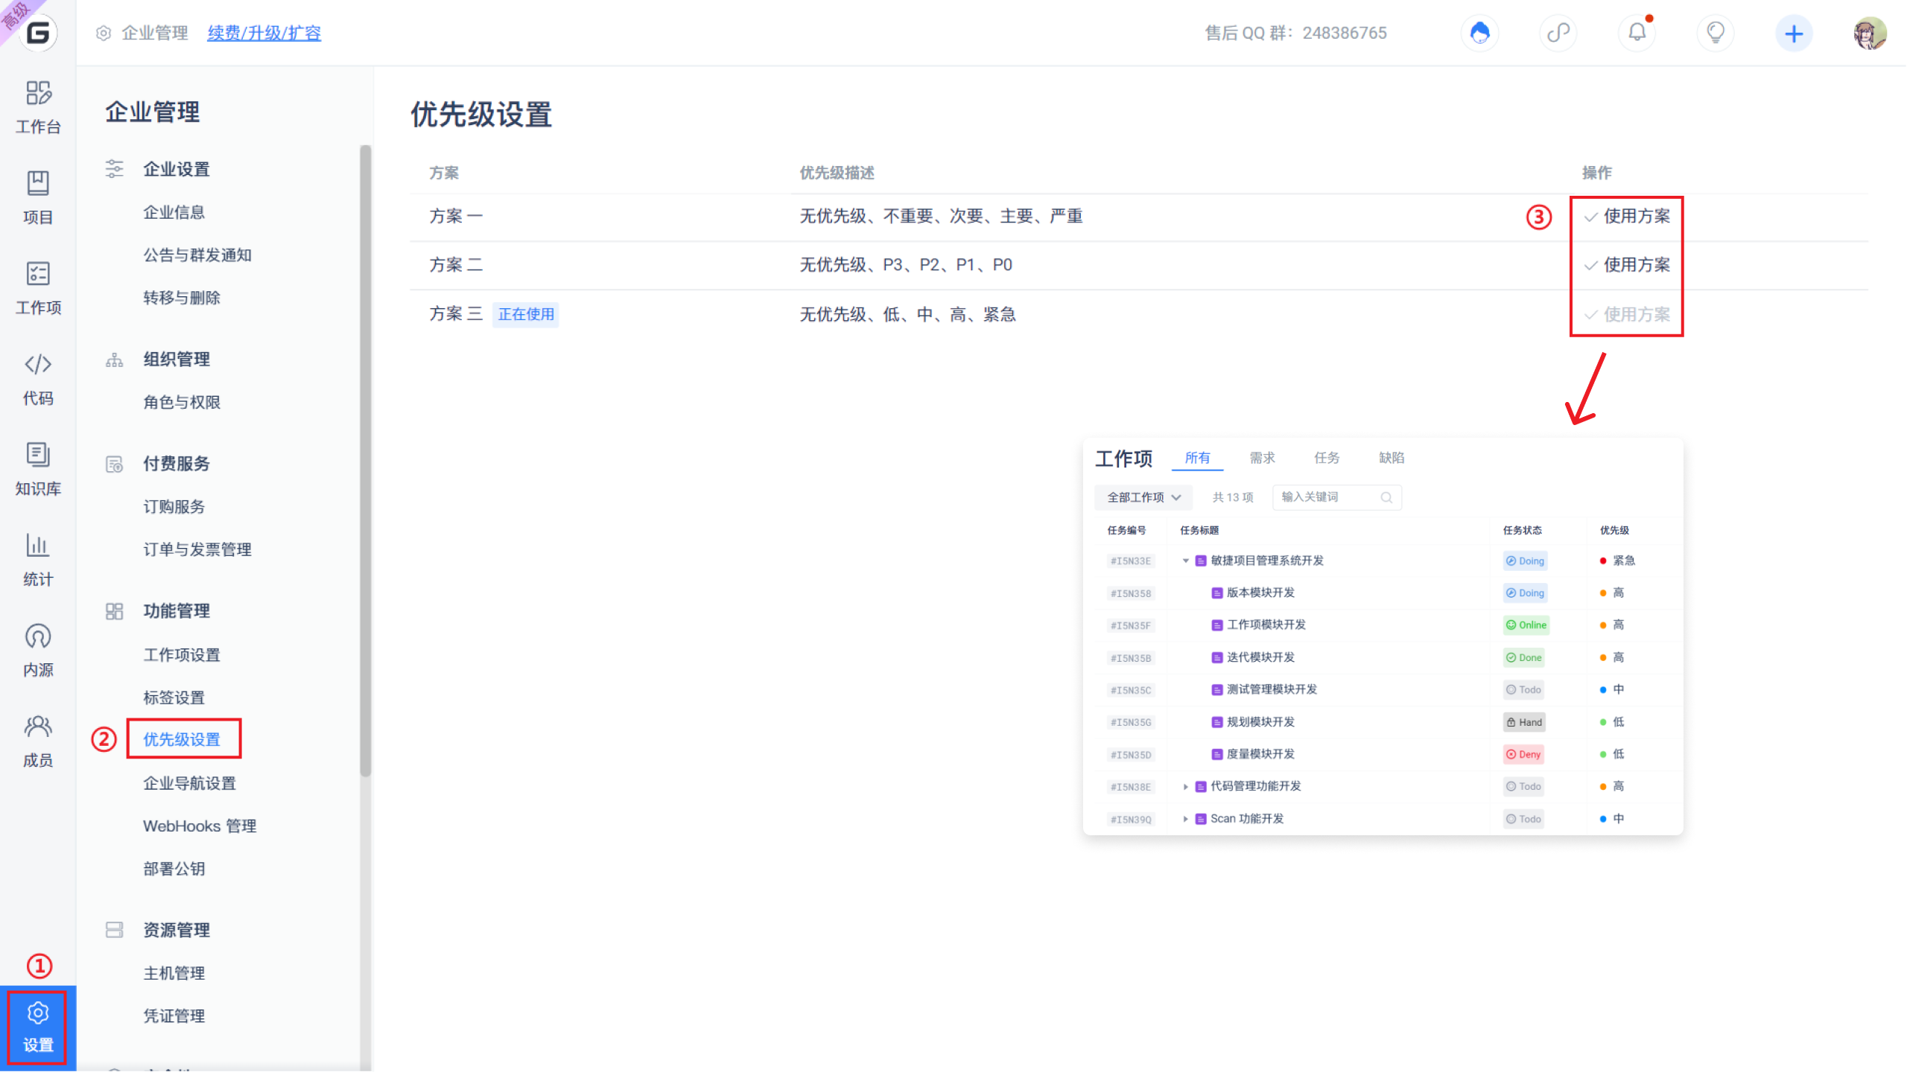
Task: Switch to 任务 tab in preview
Action: tap(1327, 458)
